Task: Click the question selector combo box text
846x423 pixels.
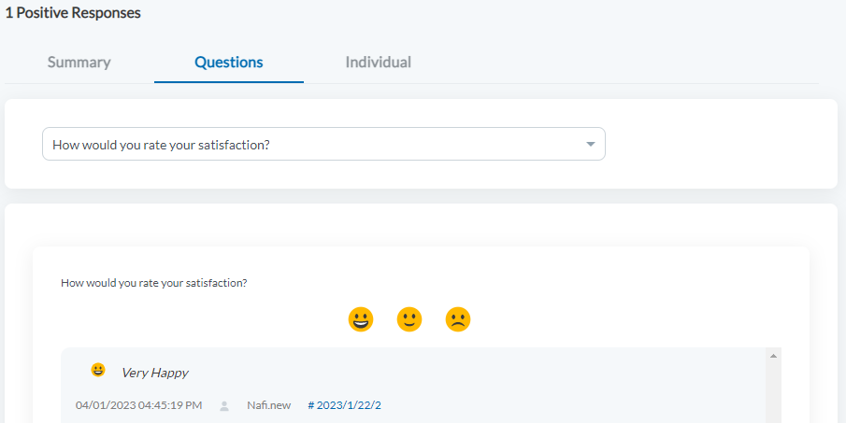Action: click(x=168, y=145)
